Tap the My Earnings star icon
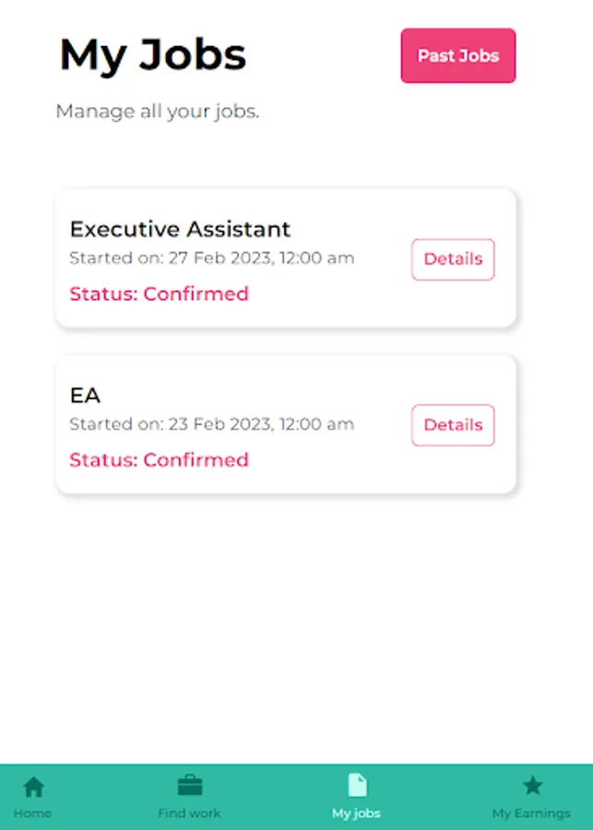Image resolution: width=593 pixels, height=830 pixels. [531, 786]
